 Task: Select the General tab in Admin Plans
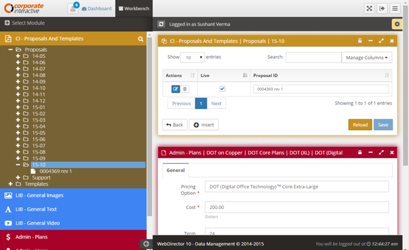(175, 171)
